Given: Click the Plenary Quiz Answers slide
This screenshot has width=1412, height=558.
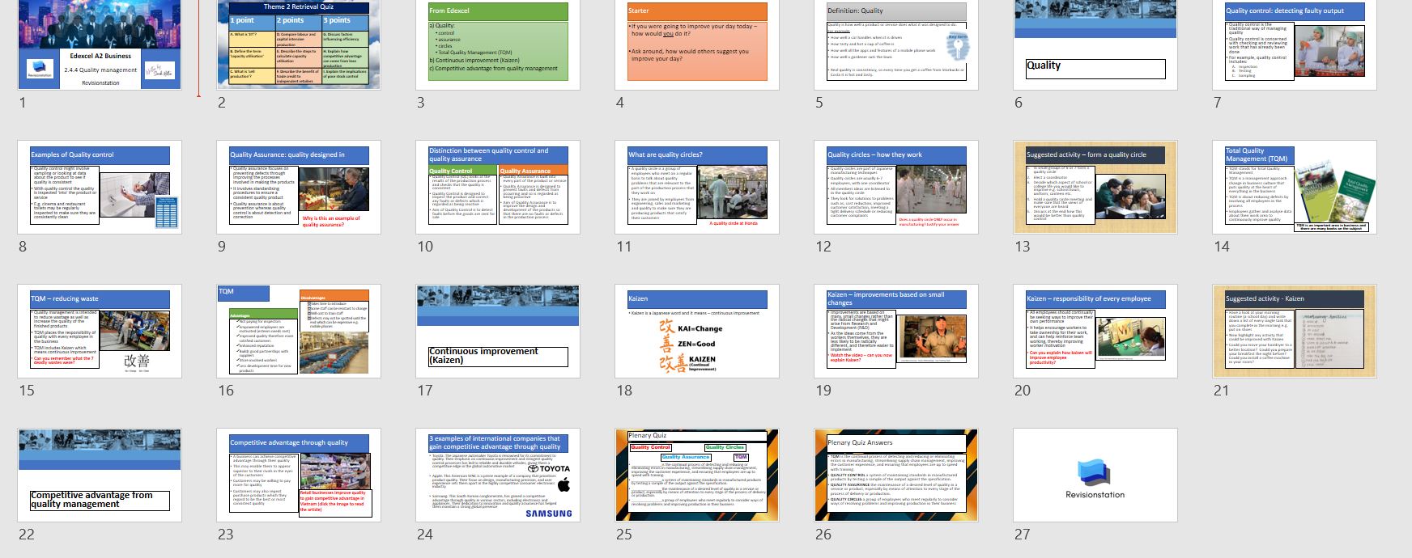Looking at the screenshot, I should point(896,476).
